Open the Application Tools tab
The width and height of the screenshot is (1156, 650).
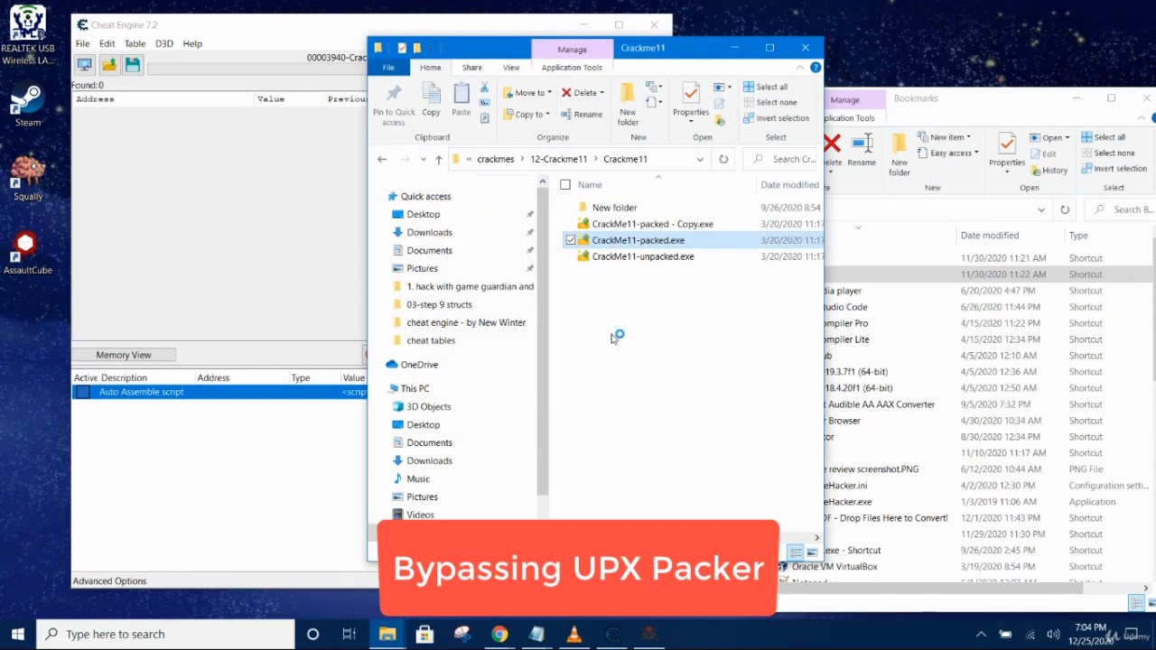(572, 68)
